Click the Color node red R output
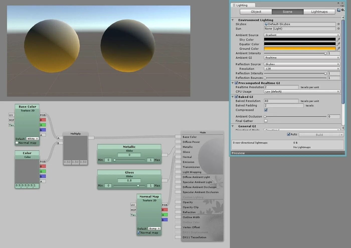 click(43, 166)
